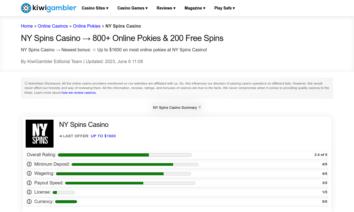
Task: Click the info icon beside Minimum Deposit
Action: 29,164
